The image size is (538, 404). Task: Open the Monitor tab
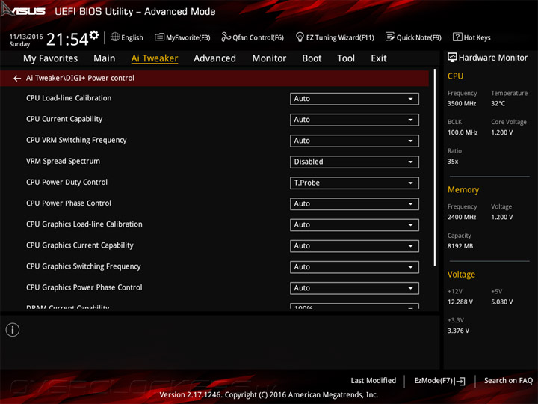269,58
